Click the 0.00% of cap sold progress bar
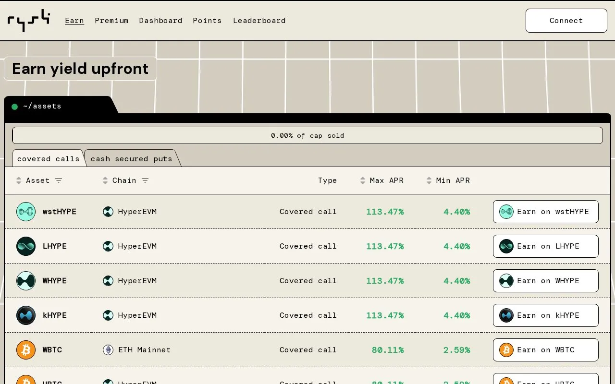615x384 pixels. click(x=307, y=135)
